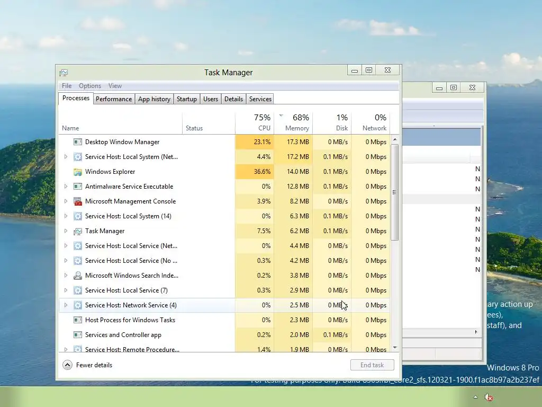Sort processes by the Status column
This screenshot has height=407, width=542.
click(x=209, y=123)
